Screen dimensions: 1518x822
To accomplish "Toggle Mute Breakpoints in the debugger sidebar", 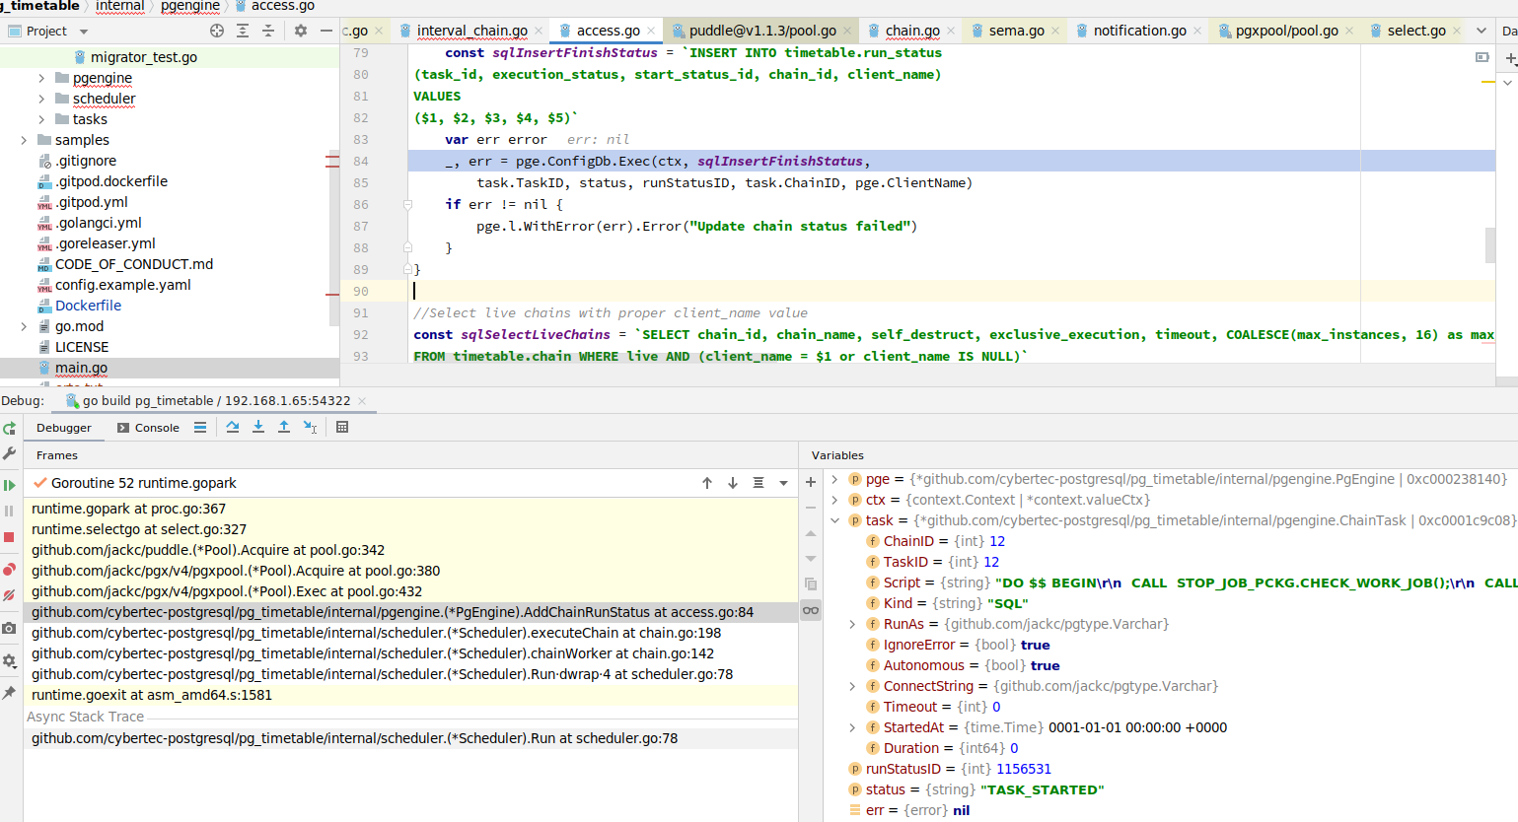I will [x=10, y=594].
